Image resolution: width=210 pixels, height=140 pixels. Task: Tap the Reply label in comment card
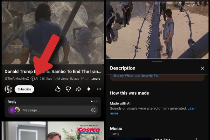pyautogui.click(x=12, y=102)
